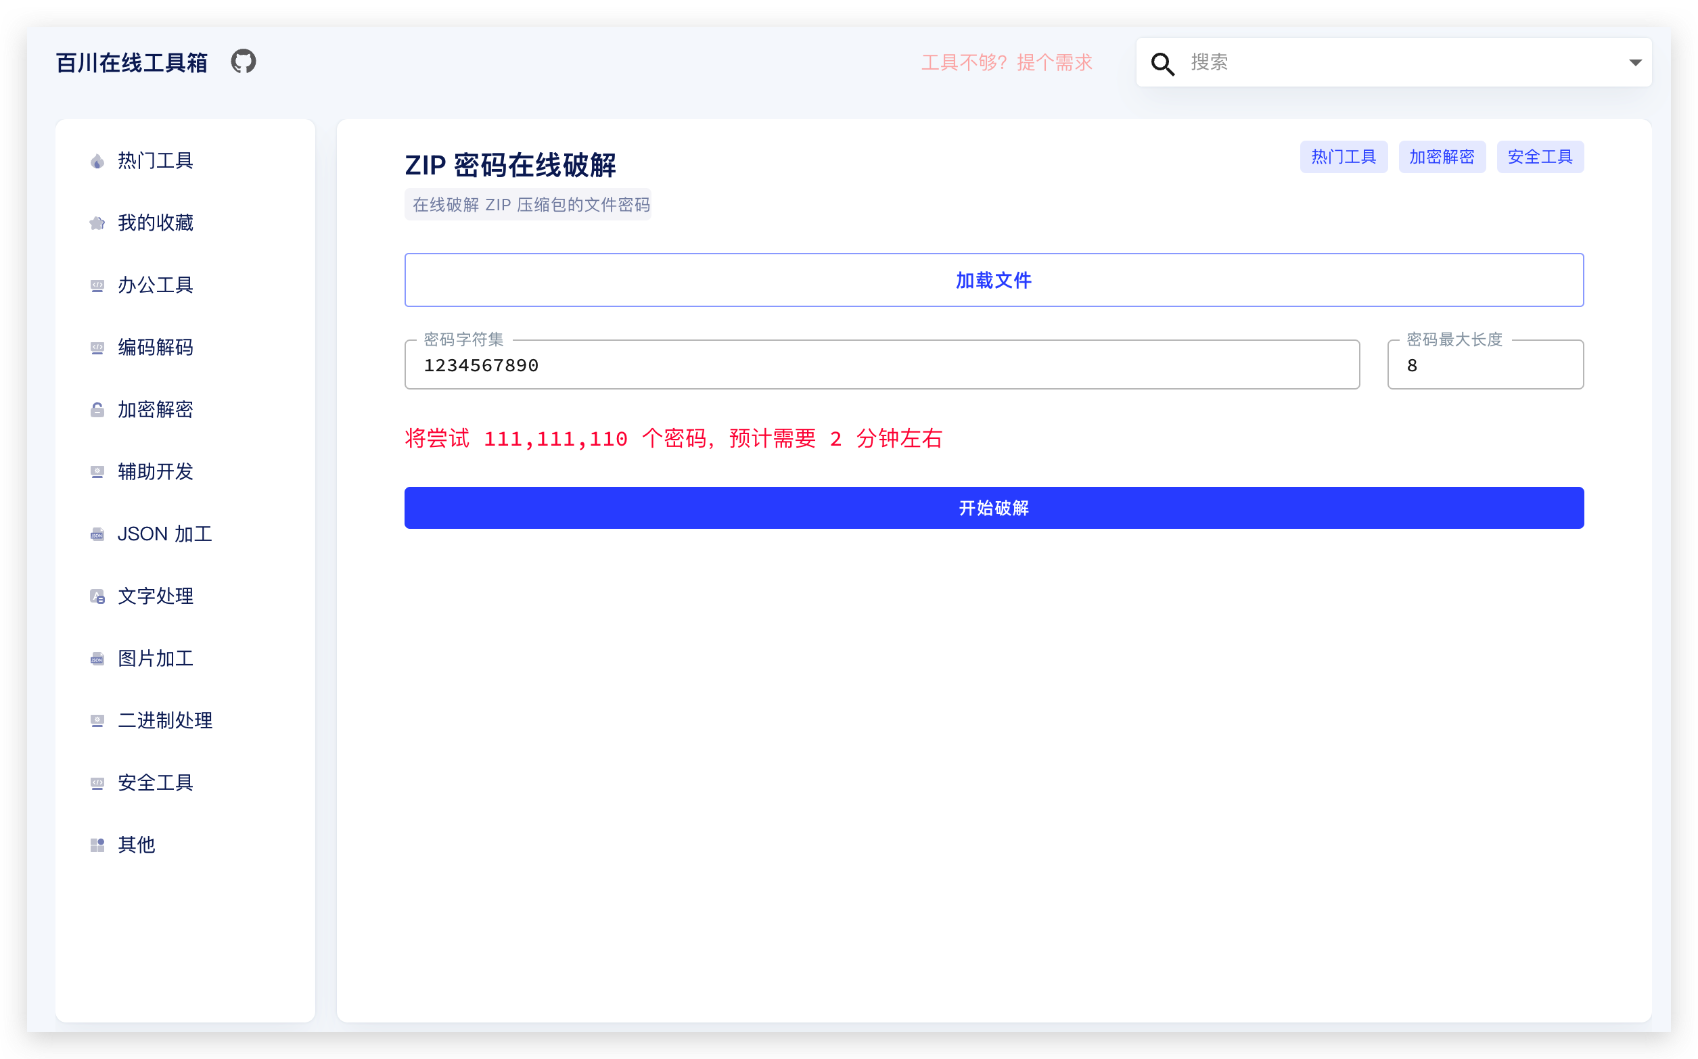This screenshot has height=1059, width=1698.
Task: Open the 办公工具 category icon
Action: pos(97,285)
